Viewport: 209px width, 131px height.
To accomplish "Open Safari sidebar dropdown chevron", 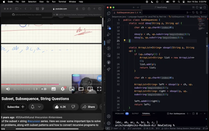I will click(21, 9).
